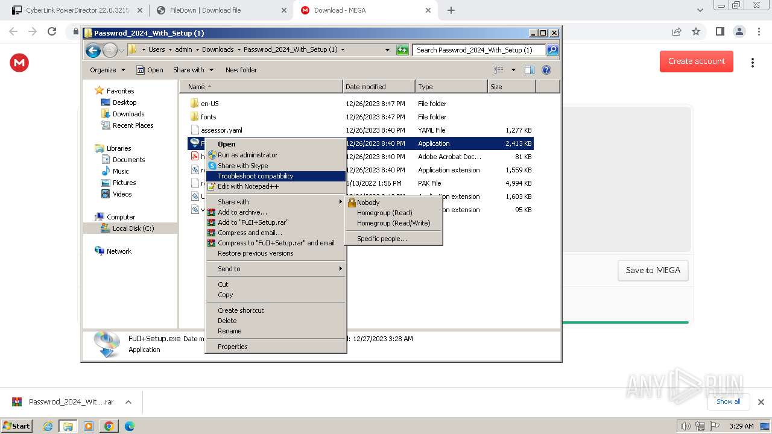The height and width of the screenshot is (434, 772).
Task: Choose Compress and email...
Action: coord(276,233)
